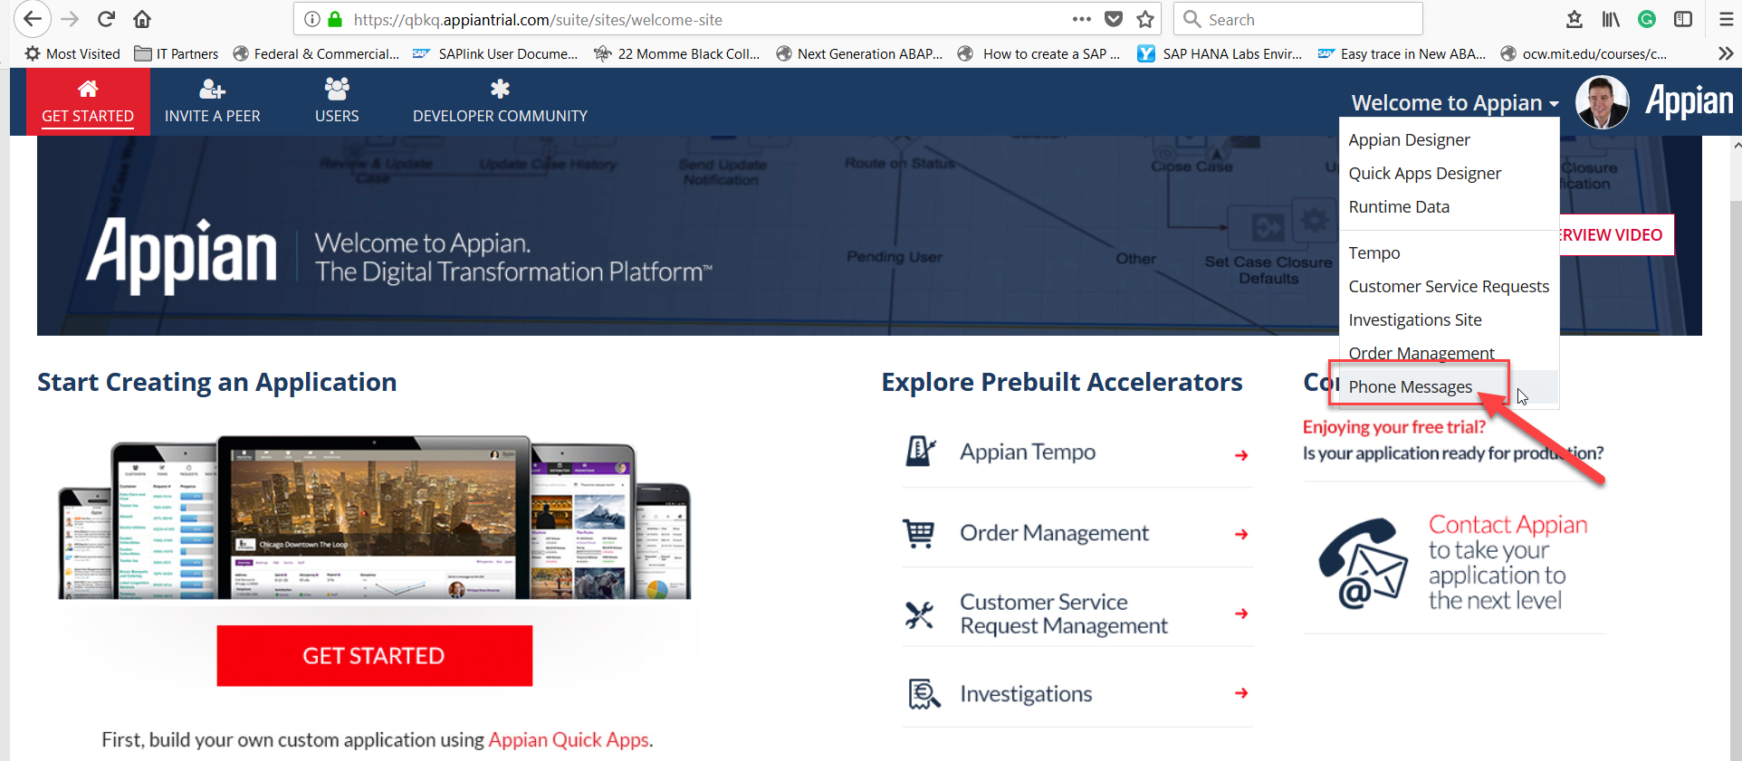The width and height of the screenshot is (1742, 761).
Task: Click the overview video button
Action: pyautogui.click(x=1615, y=234)
